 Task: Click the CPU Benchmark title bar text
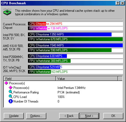(x=14, y=3)
